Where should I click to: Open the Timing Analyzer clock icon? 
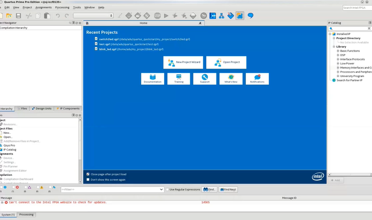[204, 16]
